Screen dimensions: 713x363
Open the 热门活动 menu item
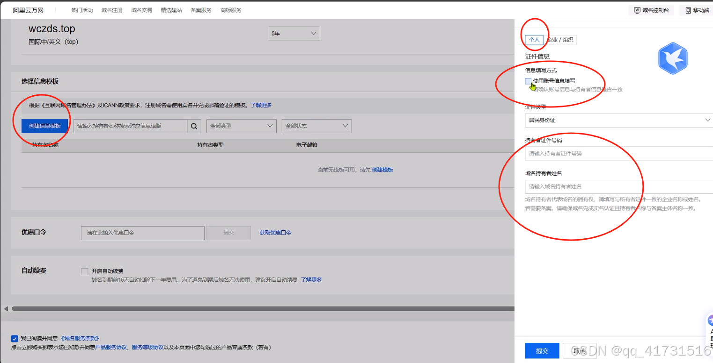[82, 10]
